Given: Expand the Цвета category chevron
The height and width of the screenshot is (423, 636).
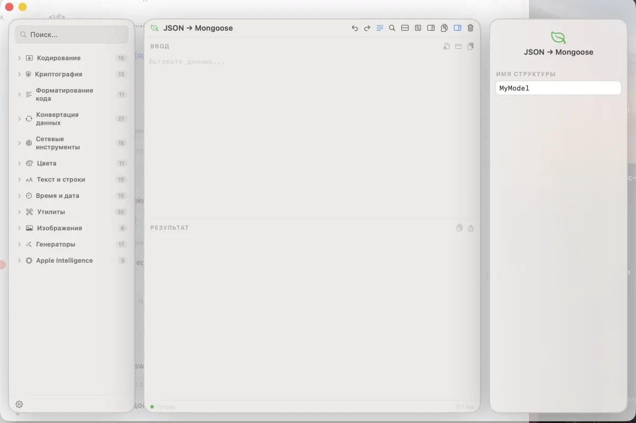Looking at the screenshot, I should tap(19, 163).
